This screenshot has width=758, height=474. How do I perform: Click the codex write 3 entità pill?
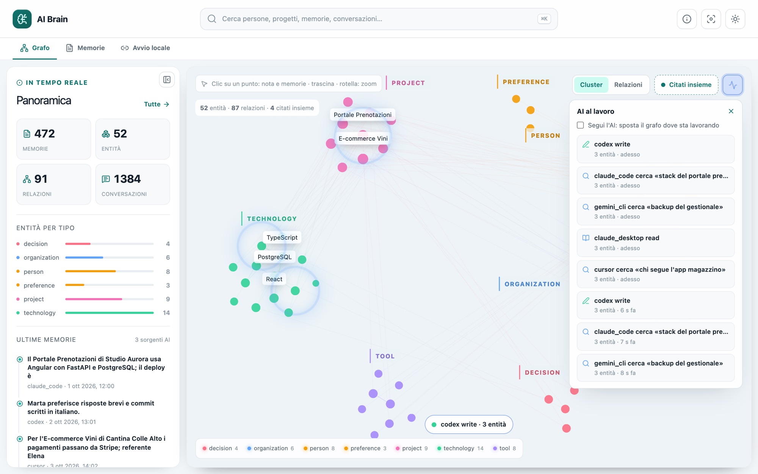point(469,424)
